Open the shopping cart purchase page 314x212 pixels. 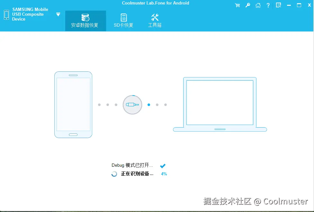coord(238,5)
